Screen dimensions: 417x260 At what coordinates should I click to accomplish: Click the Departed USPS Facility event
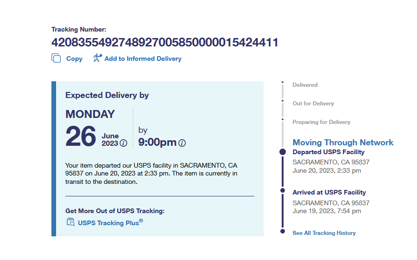coord(329,152)
